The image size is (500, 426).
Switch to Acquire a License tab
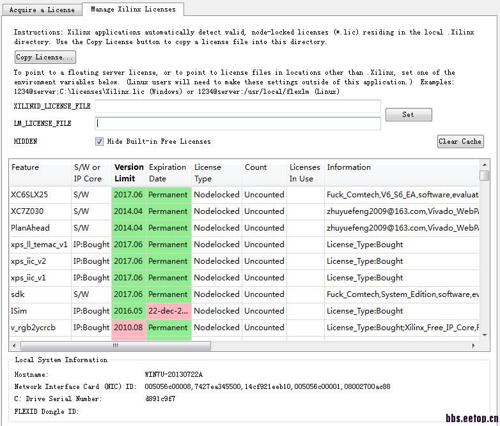(42, 10)
